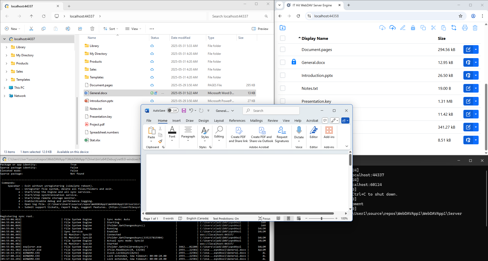The height and width of the screenshot is (261, 488).
Task: Open the References tab in Word
Action: pos(237,121)
